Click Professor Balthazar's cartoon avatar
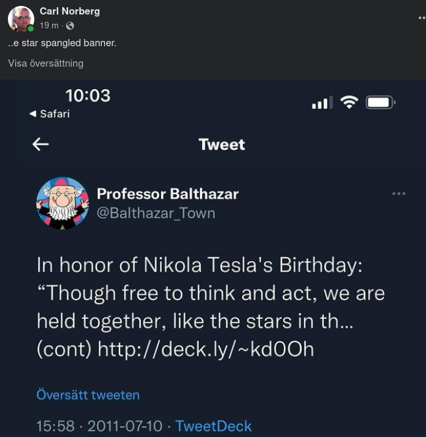This screenshot has height=437, width=426. (62, 203)
